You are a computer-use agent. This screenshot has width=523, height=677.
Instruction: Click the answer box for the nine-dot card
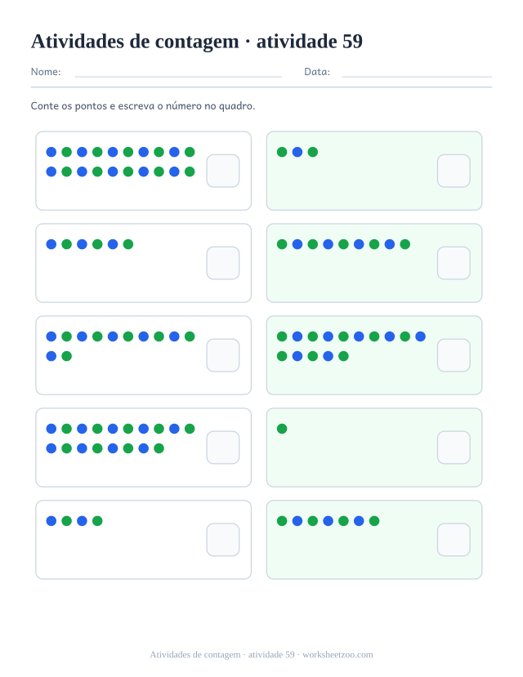pyautogui.click(x=454, y=263)
